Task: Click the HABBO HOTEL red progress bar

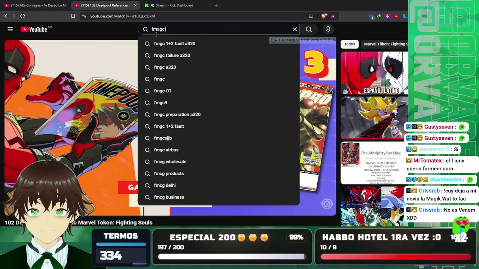Action: coord(396,257)
